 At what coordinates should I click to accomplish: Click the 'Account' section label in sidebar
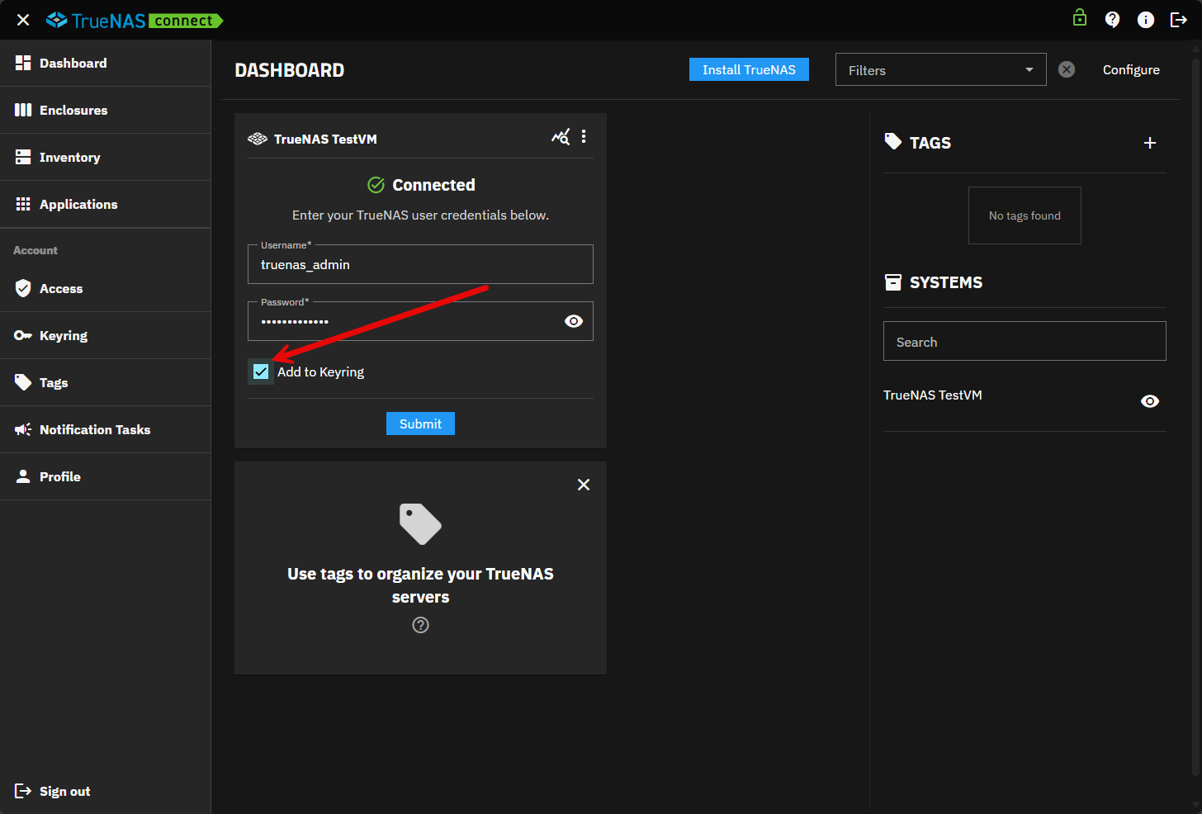point(35,250)
